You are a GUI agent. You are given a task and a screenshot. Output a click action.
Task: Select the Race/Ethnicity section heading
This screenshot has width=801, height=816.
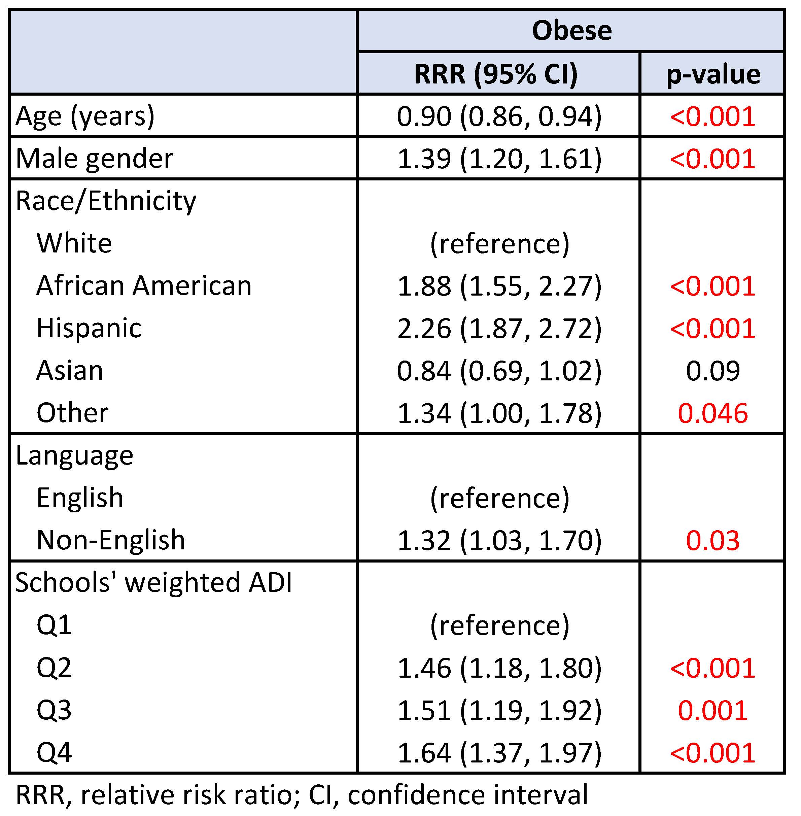(x=106, y=201)
